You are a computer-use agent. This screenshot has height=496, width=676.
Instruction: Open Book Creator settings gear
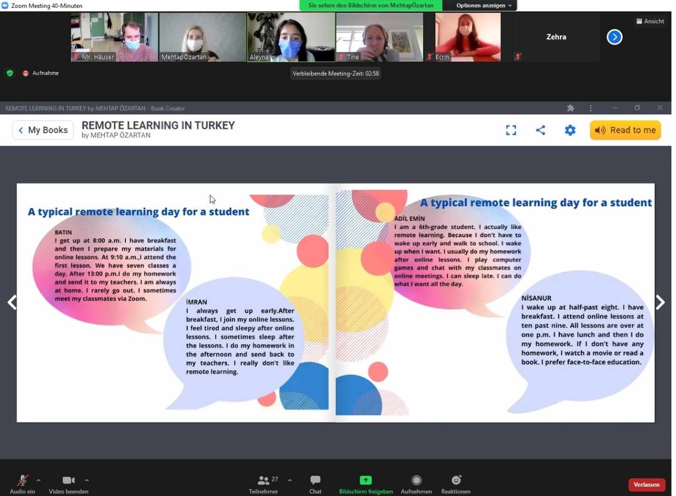[x=570, y=130]
